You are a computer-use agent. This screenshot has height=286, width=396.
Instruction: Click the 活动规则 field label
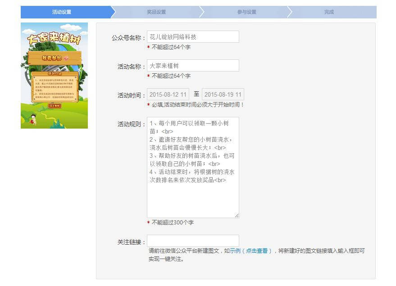tap(131, 124)
